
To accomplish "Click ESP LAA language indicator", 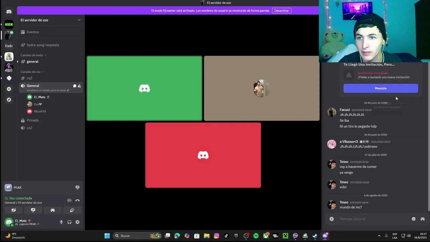I will pyautogui.click(x=395, y=236).
